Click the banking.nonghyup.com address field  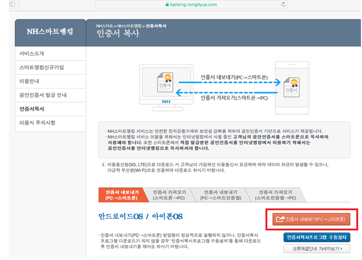click(191, 4)
